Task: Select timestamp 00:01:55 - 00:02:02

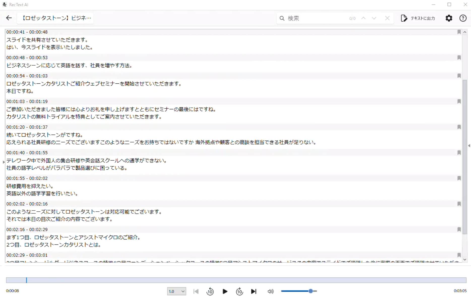Action: [27, 178]
